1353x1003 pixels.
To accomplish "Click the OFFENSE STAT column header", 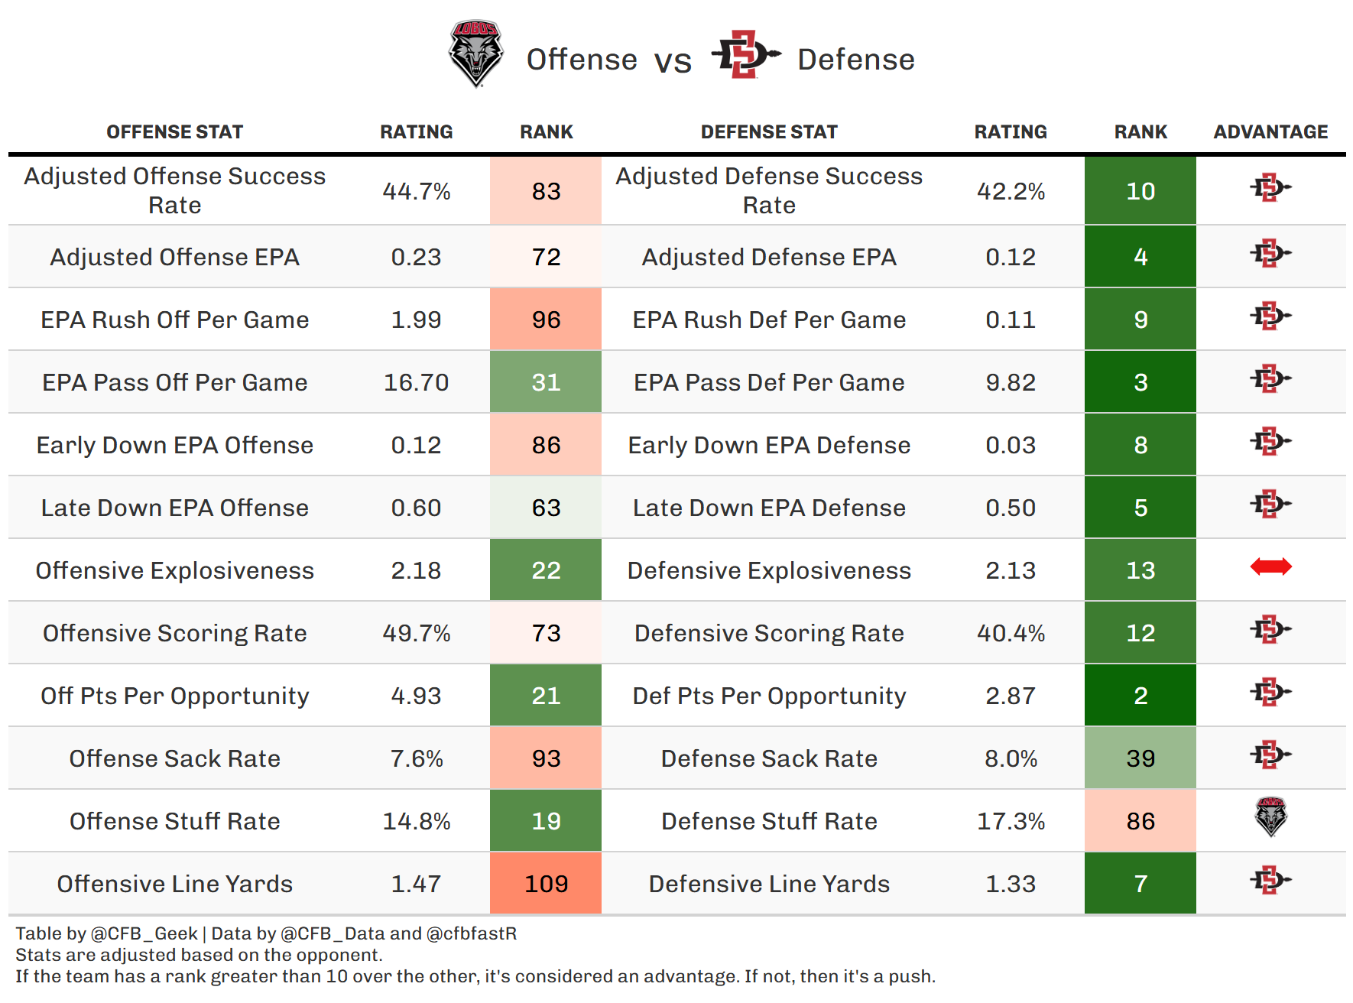I will [174, 132].
